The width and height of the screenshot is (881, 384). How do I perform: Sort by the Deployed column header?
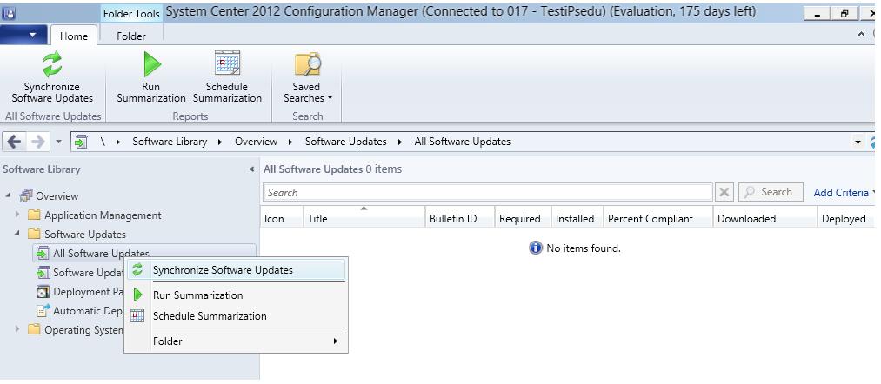click(x=845, y=218)
